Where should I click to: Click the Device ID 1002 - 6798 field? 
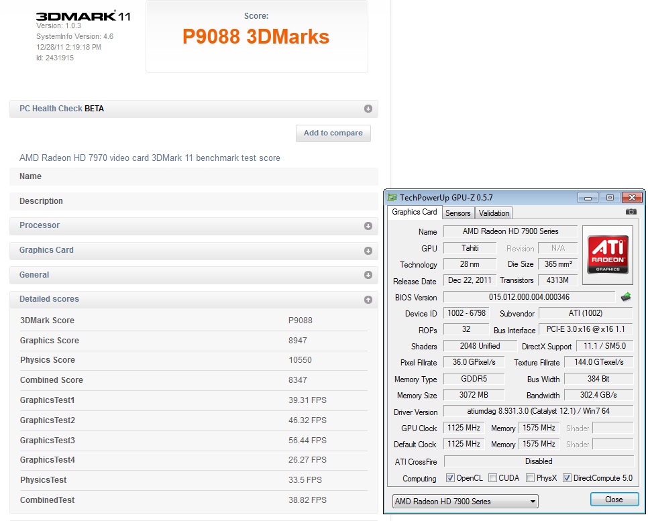[466, 313]
